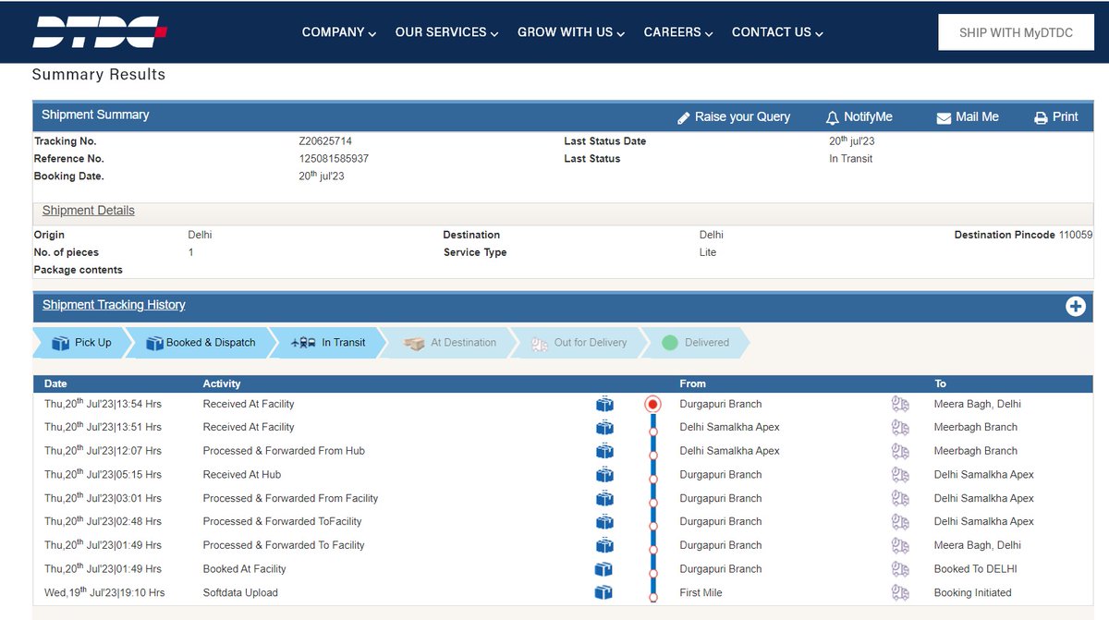Image resolution: width=1109 pixels, height=620 pixels.
Task: Open the GROW WITH US menu
Action: point(571,32)
